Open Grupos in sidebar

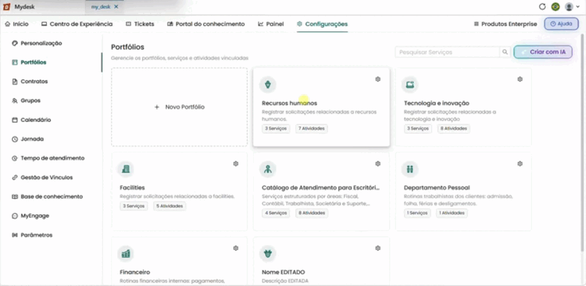(26, 101)
